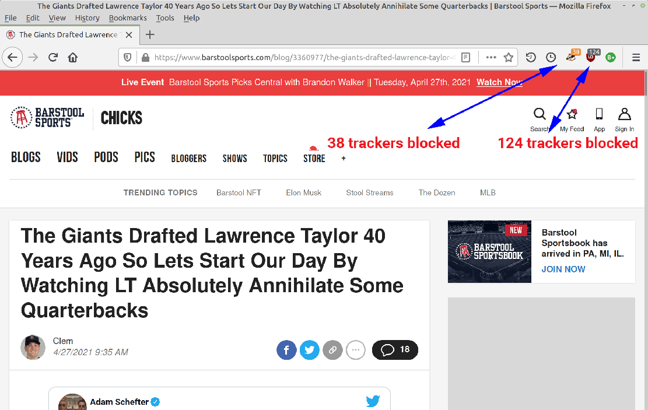Viewport: 648px width, 410px height.
Task: Reload the current page
Action: 53,58
